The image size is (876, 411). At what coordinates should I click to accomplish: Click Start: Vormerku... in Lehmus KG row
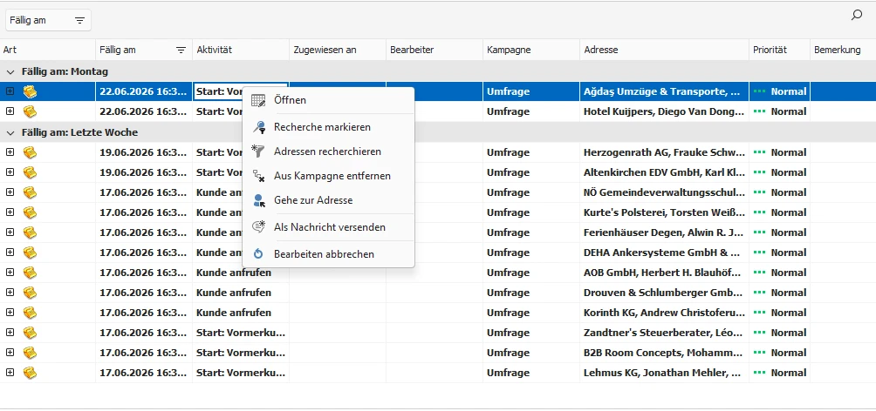pos(241,373)
